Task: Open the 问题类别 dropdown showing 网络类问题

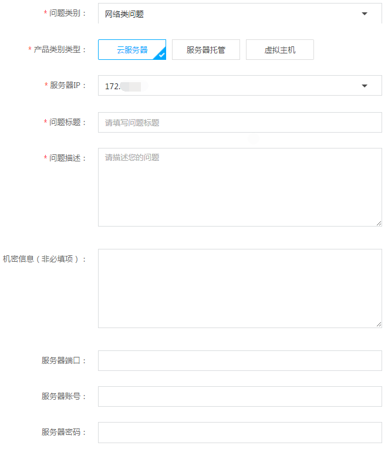Action: click(x=240, y=13)
